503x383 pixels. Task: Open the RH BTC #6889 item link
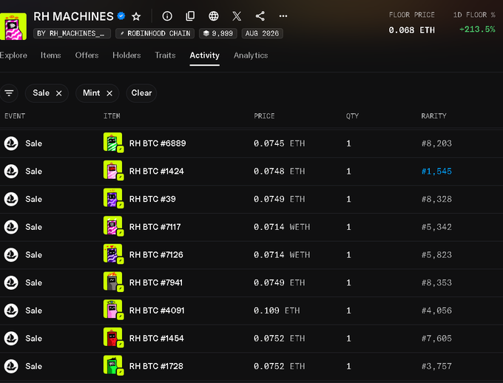pos(158,143)
